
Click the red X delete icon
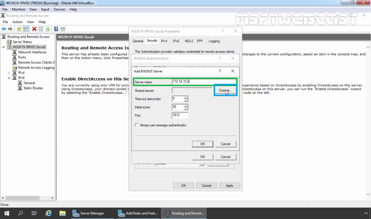[x=34, y=29]
